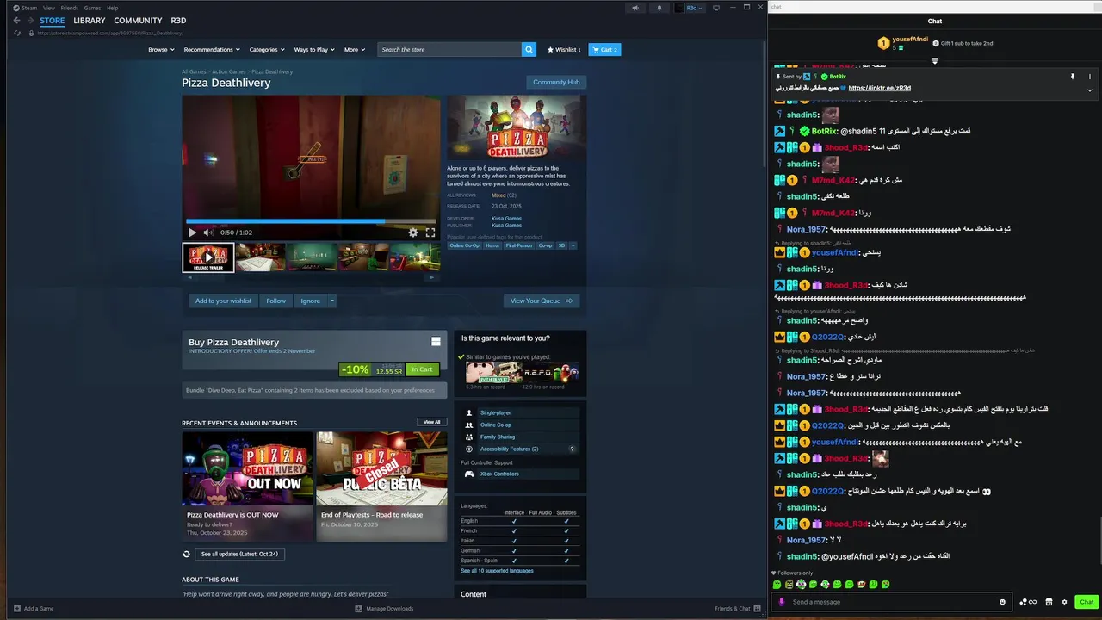
Task: Open the Cart 2 button
Action: coord(605,49)
